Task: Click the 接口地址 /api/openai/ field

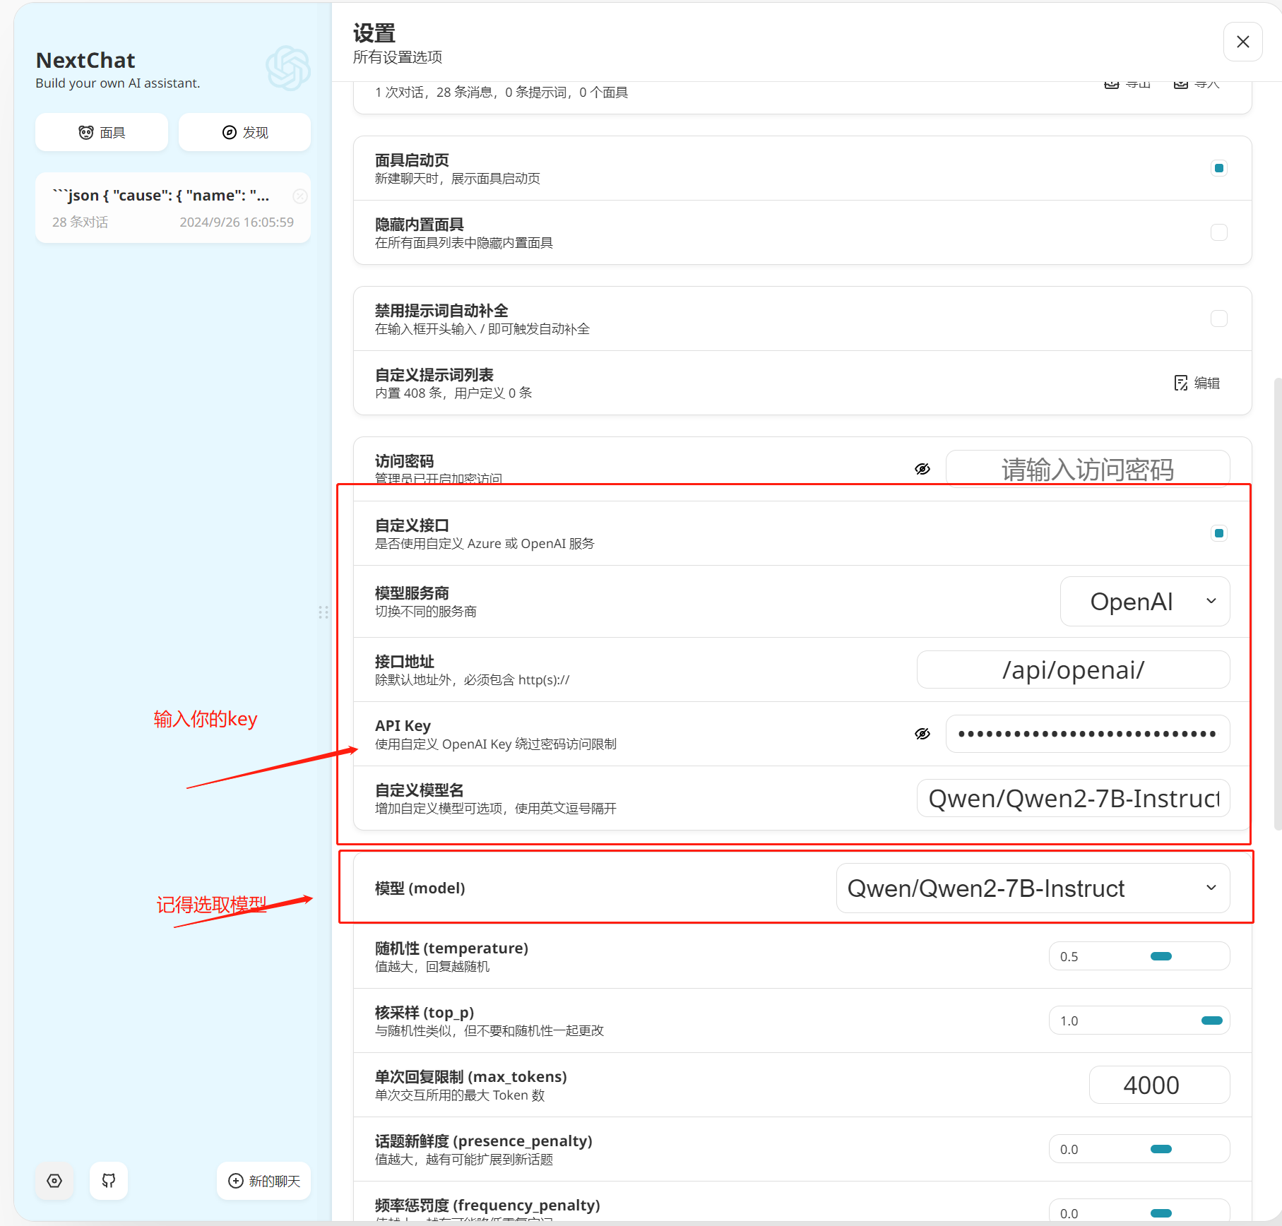Action: click(1074, 669)
